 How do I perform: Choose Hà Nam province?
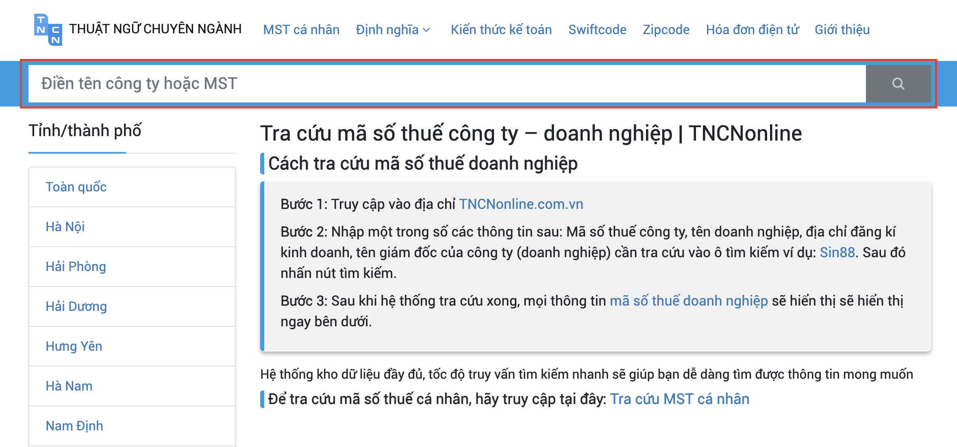click(x=69, y=386)
